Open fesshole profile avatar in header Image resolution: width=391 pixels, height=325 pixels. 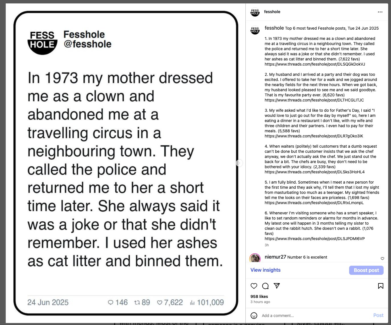point(255,12)
